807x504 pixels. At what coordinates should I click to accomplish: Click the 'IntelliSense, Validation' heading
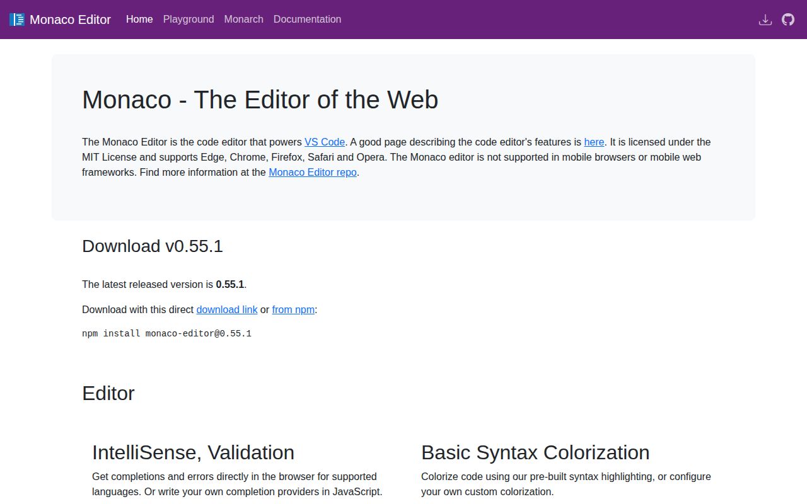point(193,452)
